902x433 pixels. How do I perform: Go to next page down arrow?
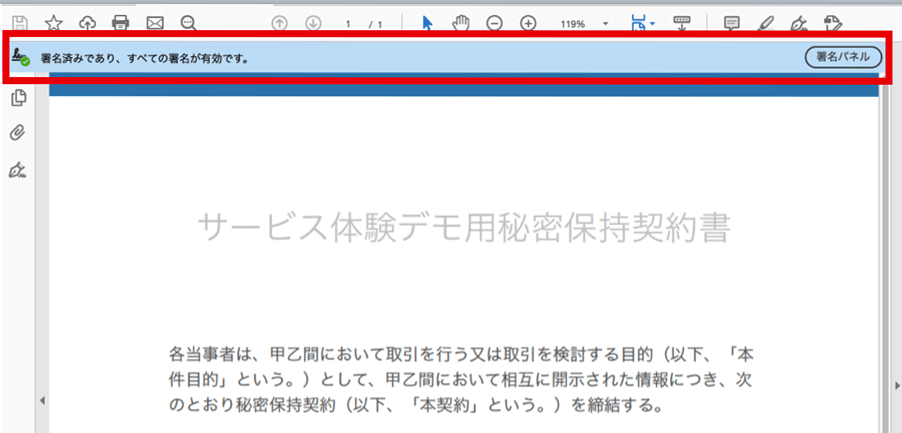[x=313, y=23]
